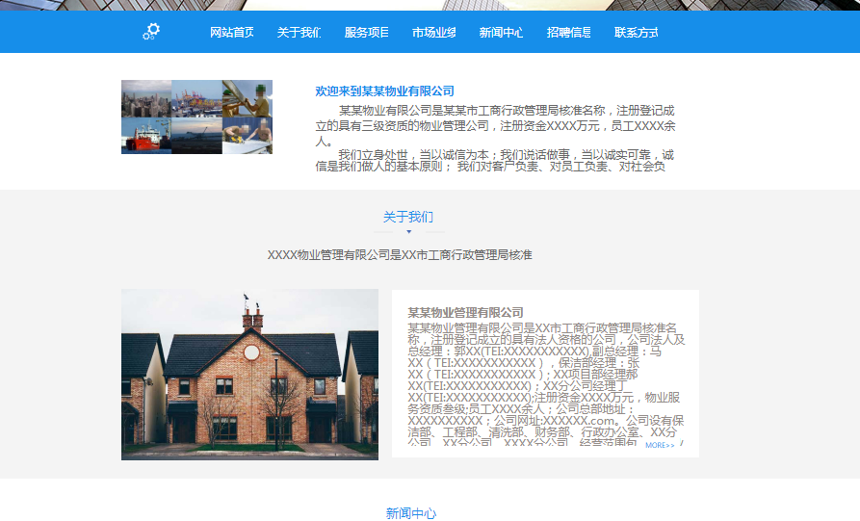Click the 欢迎来到某某物业有限公司 blue heading

point(384,91)
